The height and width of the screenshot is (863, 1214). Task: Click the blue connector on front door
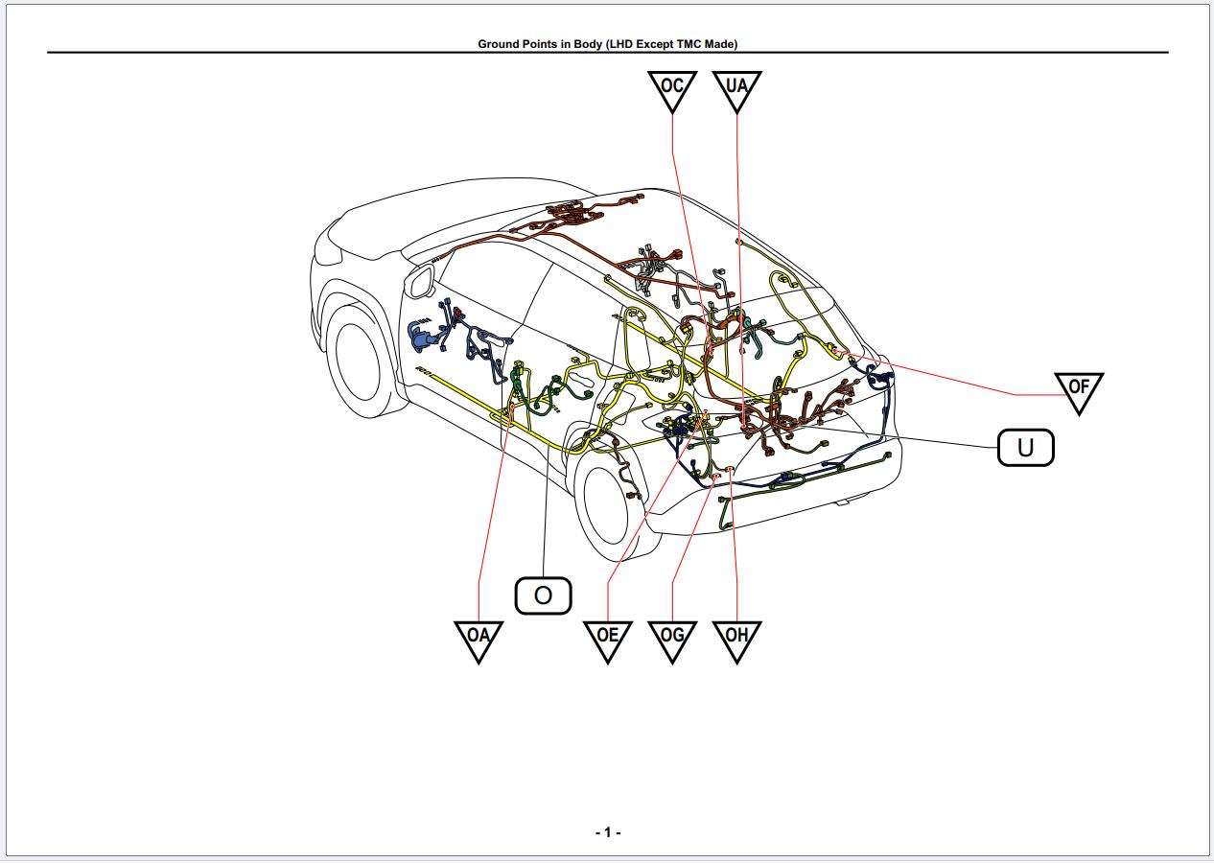pyautogui.click(x=419, y=338)
